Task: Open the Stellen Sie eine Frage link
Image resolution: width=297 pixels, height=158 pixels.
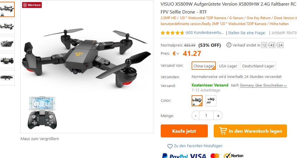Action: point(247,33)
